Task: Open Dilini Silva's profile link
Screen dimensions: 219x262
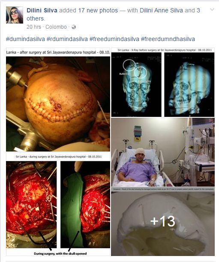Action: [42, 10]
